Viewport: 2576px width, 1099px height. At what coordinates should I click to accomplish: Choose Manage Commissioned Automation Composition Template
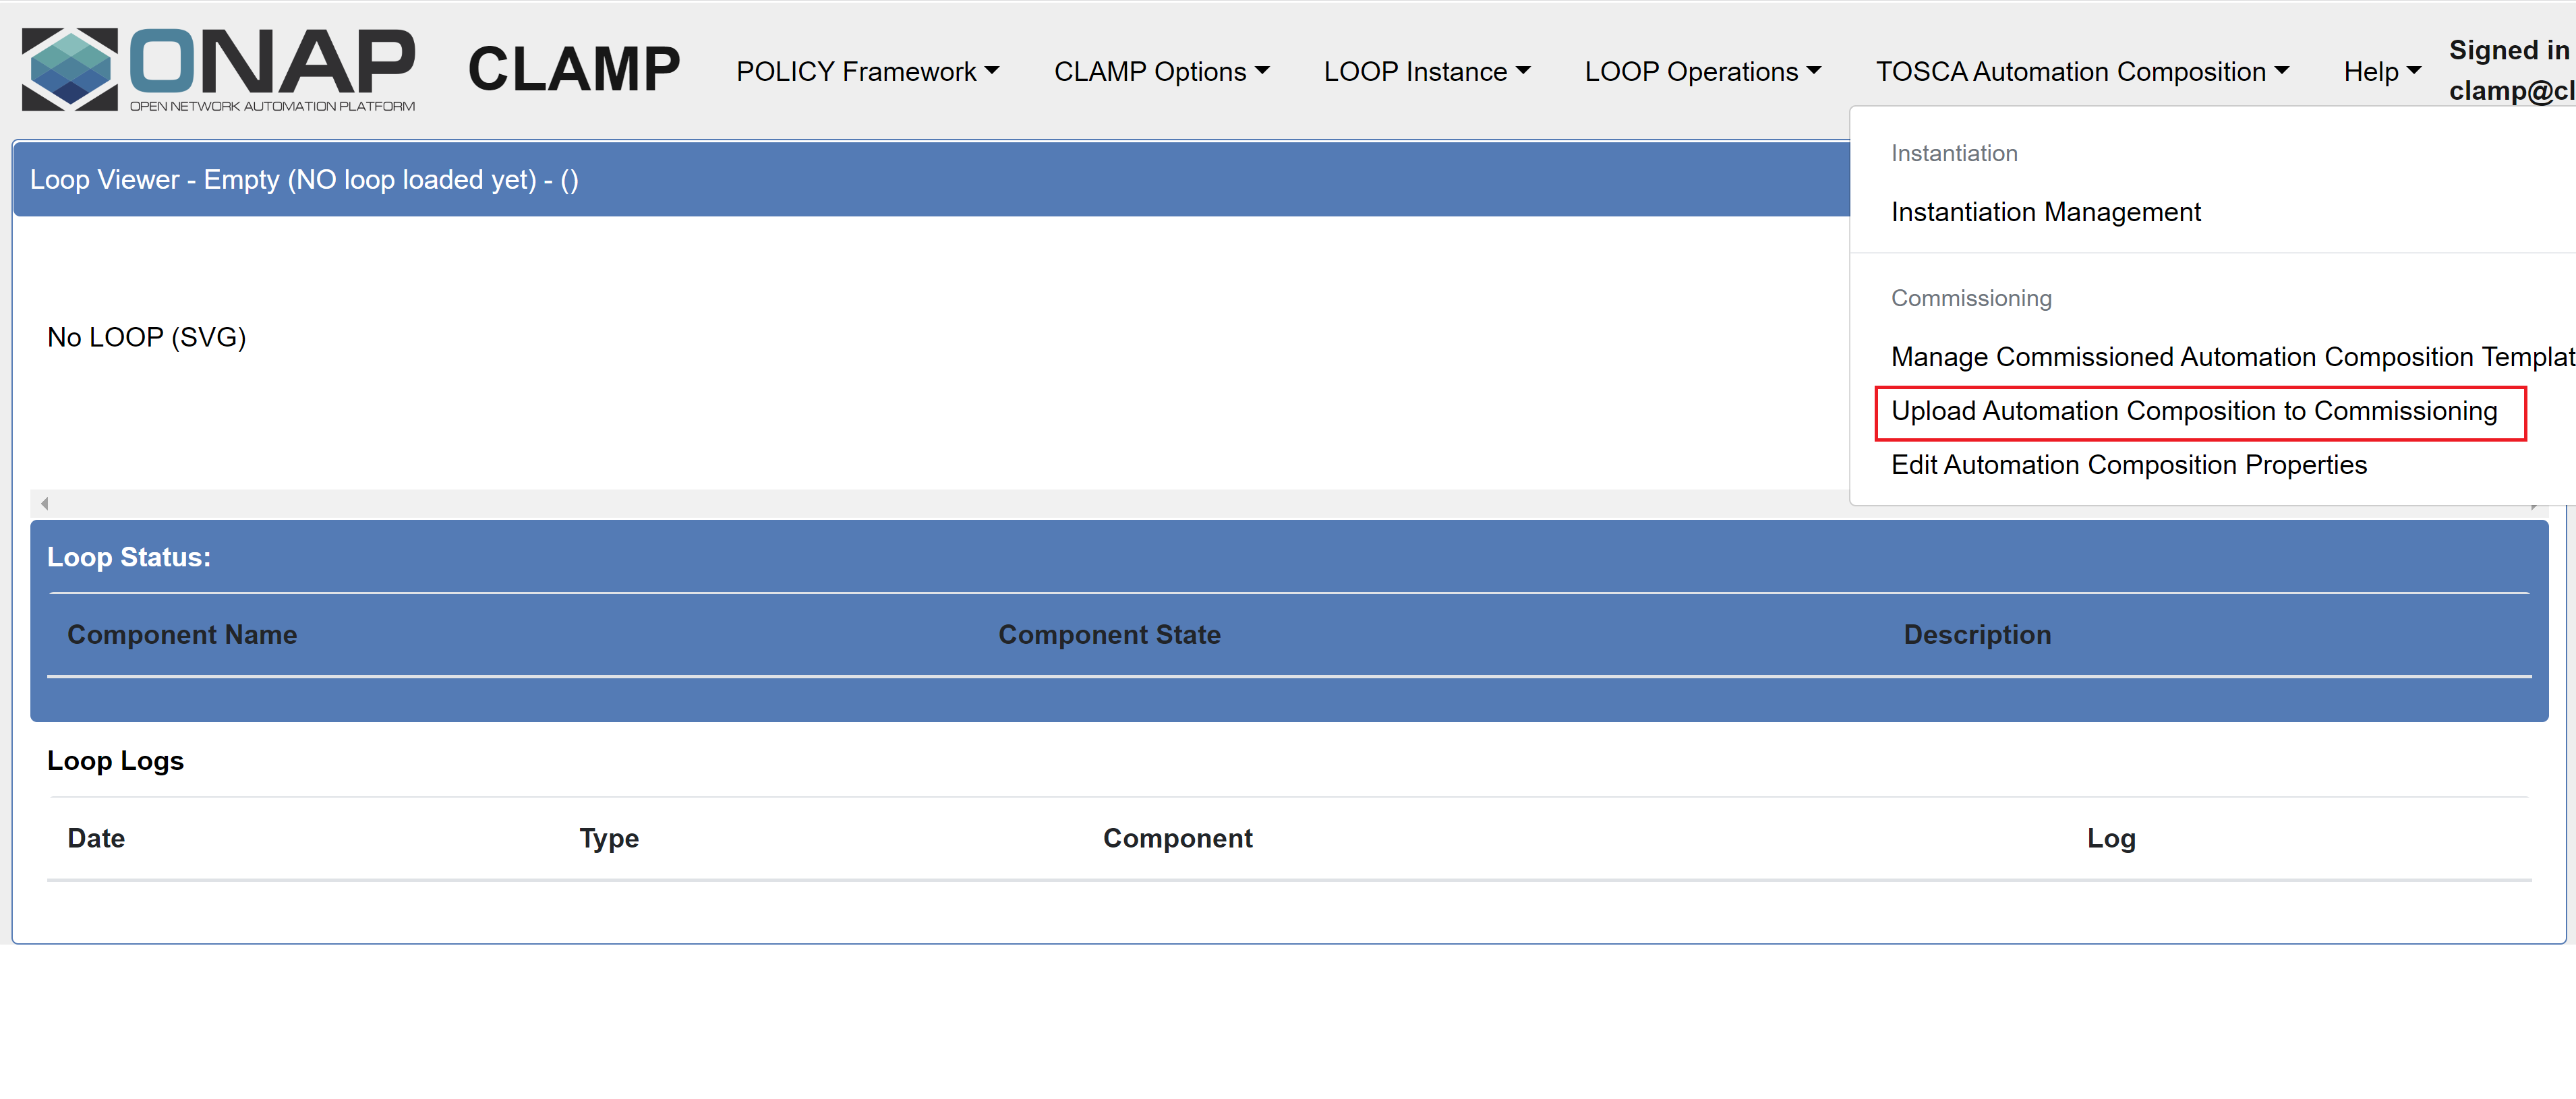click(x=2232, y=357)
